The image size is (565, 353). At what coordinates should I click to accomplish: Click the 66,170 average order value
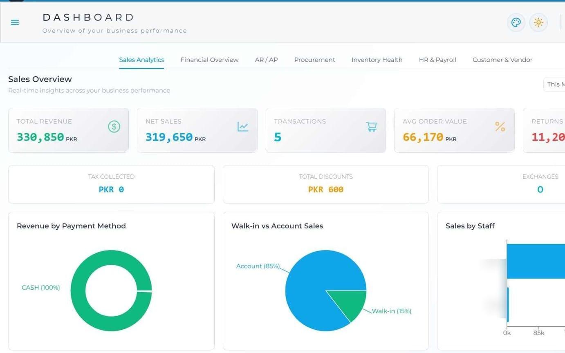coord(423,137)
